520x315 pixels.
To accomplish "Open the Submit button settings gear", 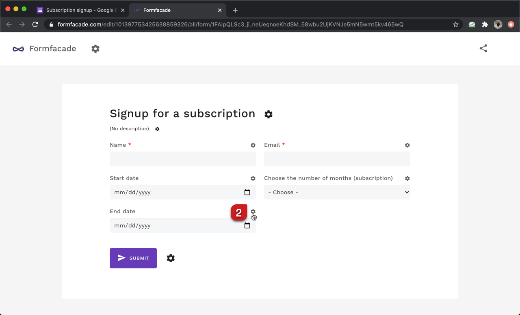I will tap(171, 258).
